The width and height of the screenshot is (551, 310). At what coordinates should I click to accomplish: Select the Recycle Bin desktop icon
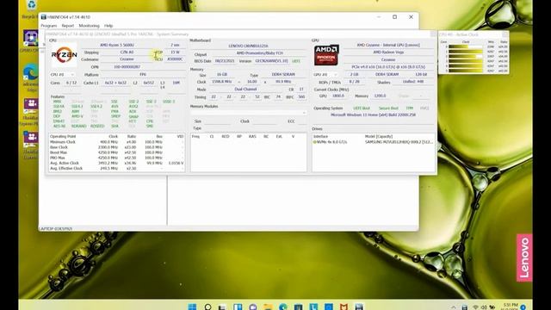(x=31, y=5)
